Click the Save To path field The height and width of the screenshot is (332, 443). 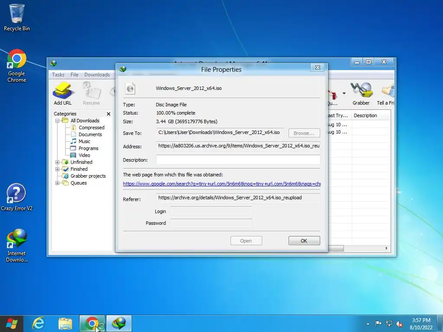[220, 132]
